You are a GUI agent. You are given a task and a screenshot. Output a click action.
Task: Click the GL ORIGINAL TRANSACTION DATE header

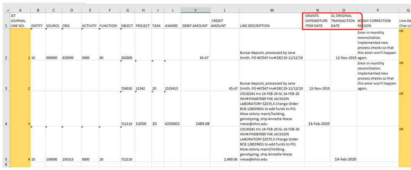click(x=343, y=21)
